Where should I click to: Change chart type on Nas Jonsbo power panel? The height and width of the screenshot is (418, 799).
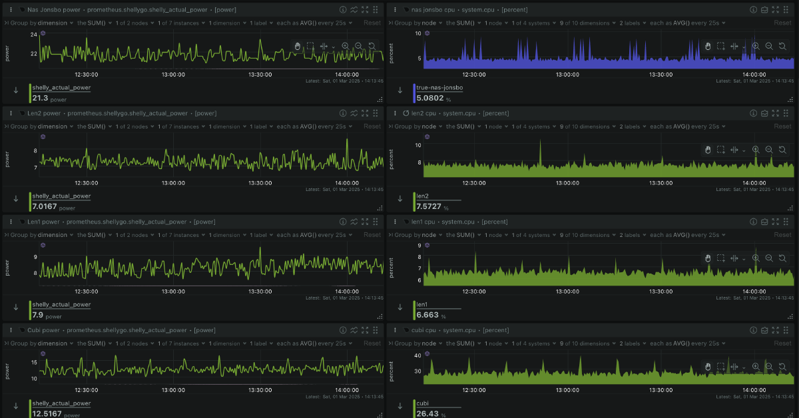pyautogui.click(x=354, y=10)
